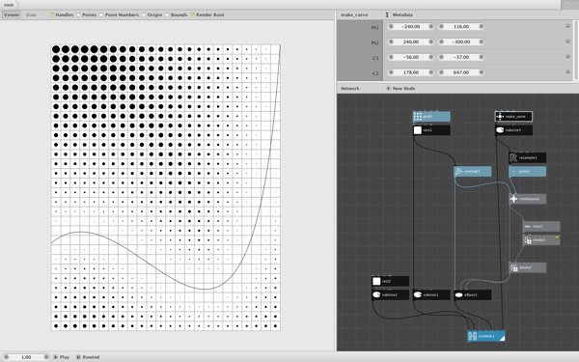Select the grid1 node icon
This screenshot has height=362, width=579.
click(418, 117)
